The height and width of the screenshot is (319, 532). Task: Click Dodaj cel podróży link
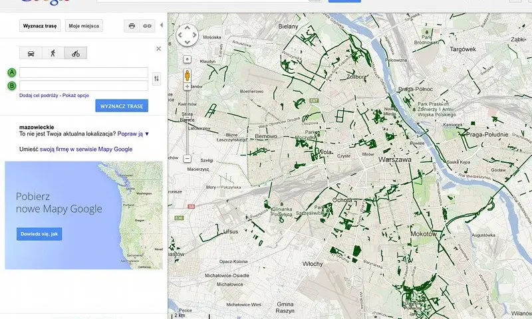pos(39,96)
